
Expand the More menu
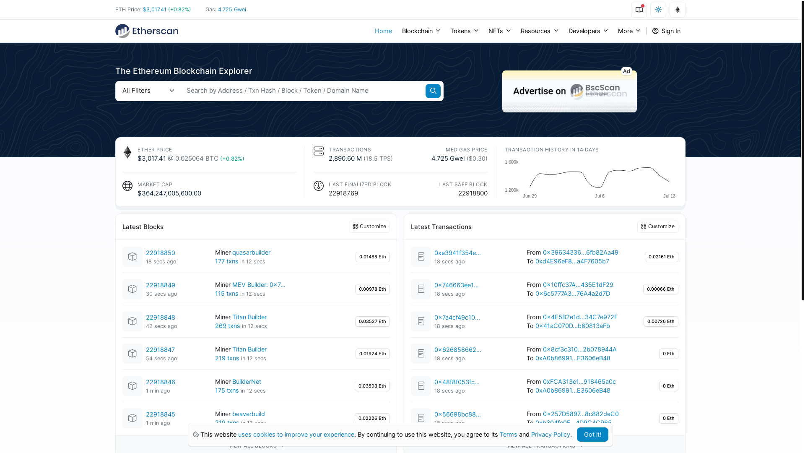tap(629, 31)
